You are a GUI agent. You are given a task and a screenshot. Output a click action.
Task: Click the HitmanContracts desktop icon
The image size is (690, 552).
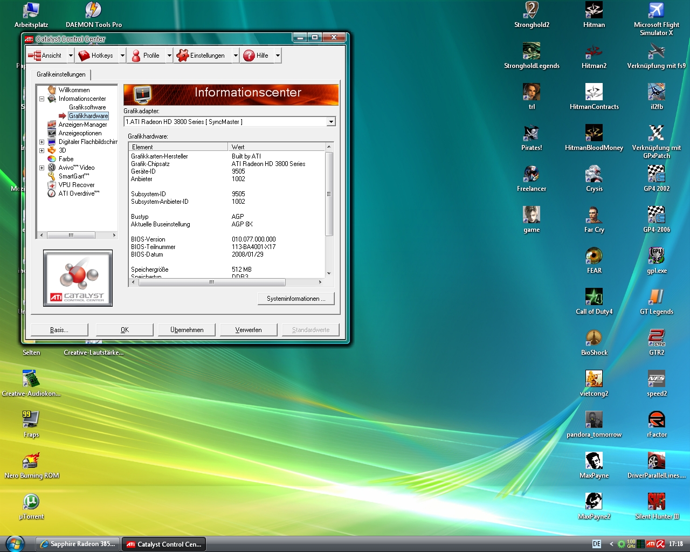pos(594,97)
